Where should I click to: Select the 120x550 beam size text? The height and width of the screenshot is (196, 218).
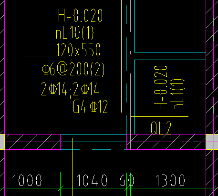point(78,50)
